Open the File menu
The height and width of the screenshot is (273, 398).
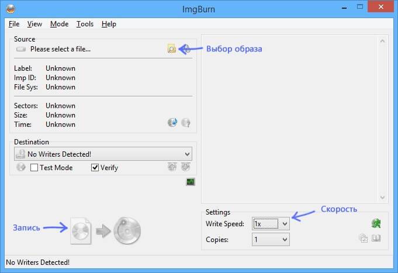pyautogui.click(x=14, y=24)
